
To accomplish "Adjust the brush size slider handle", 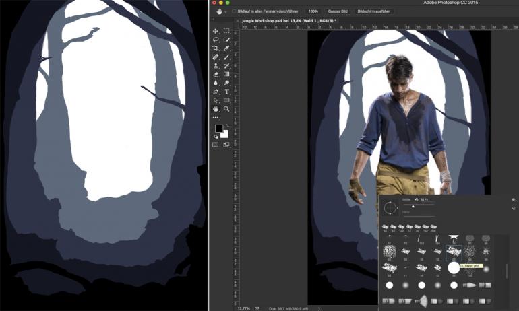I will [413, 206].
